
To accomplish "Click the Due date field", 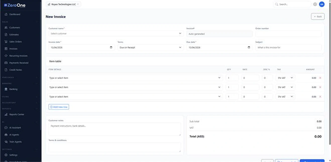I will (x=219, y=47).
